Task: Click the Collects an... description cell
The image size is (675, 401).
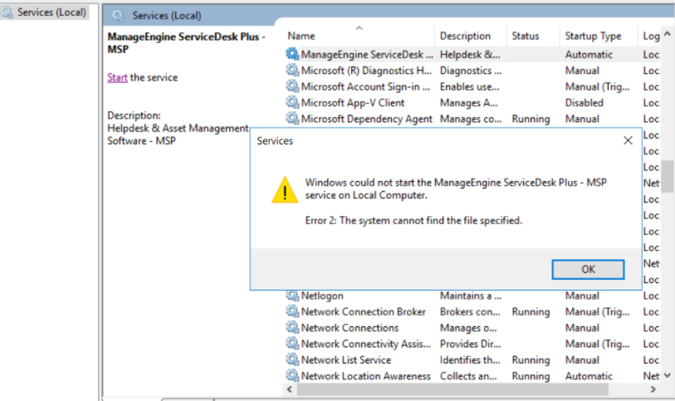Action: click(x=468, y=375)
